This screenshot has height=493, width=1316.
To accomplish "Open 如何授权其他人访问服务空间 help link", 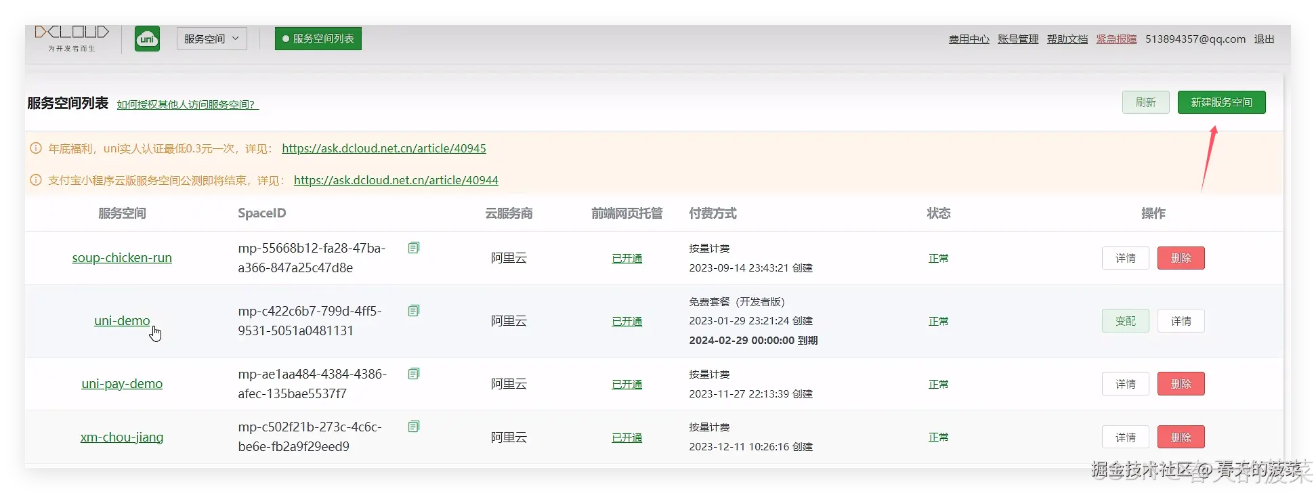I will (x=188, y=104).
